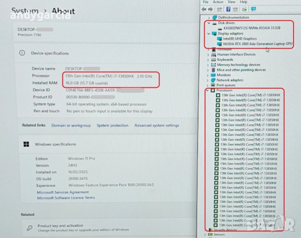Screen dimensions: 301x238
Task: Open the Advanced system settings link
Action: (156, 125)
